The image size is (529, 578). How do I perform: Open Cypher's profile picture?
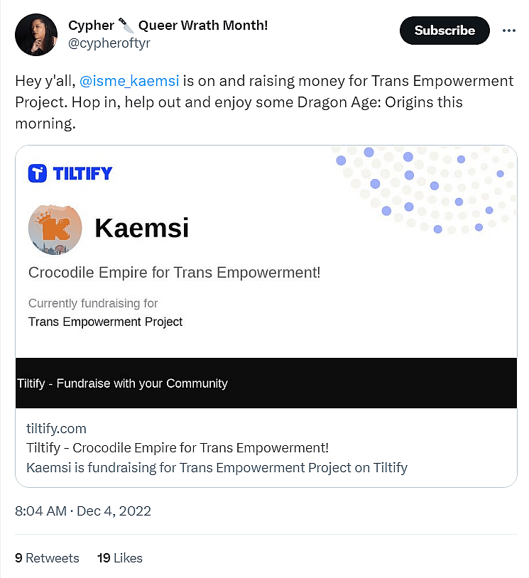(x=36, y=34)
